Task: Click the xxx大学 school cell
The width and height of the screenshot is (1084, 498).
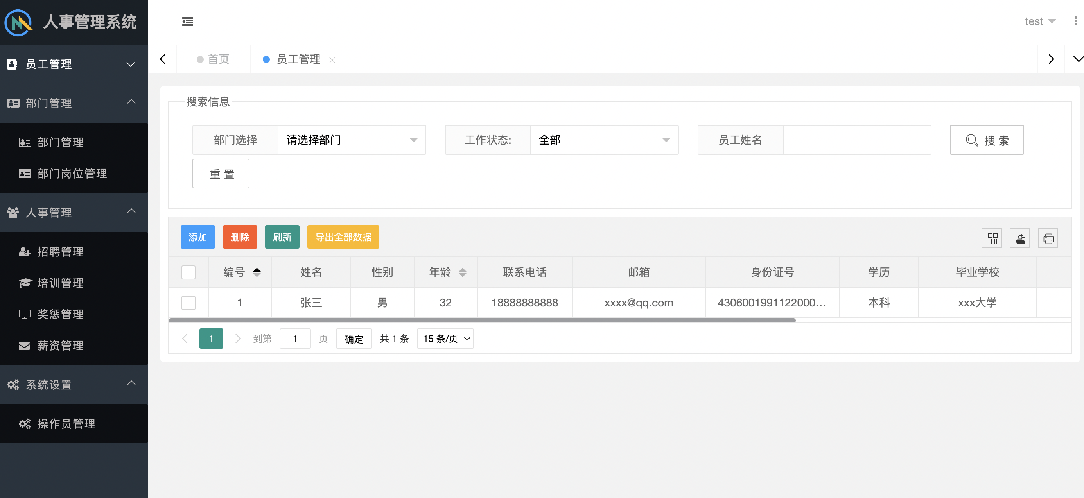Action: point(978,303)
